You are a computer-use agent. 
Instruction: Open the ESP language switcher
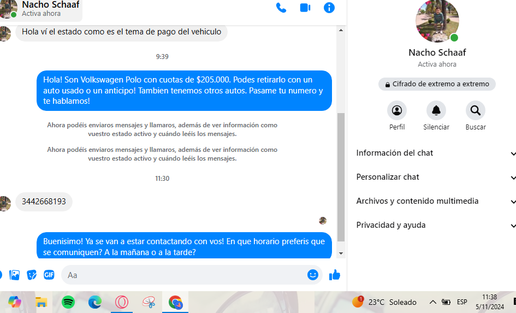tap(462, 302)
